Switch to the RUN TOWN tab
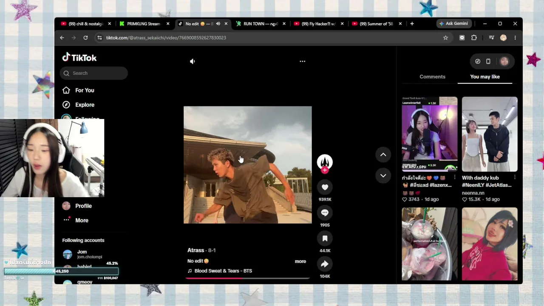544x306 pixels. [260, 24]
